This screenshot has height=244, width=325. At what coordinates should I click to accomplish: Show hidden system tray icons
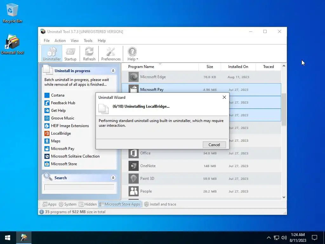point(269,238)
